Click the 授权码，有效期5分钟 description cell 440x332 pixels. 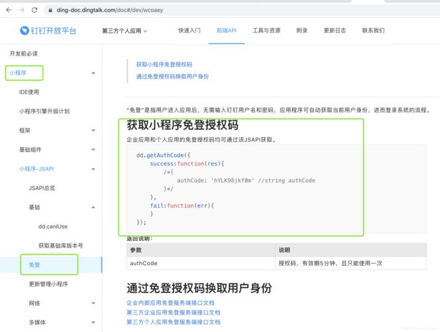click(351, 263)
